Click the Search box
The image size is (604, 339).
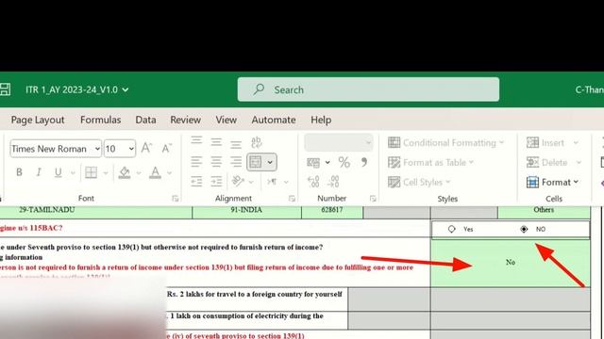368,89
